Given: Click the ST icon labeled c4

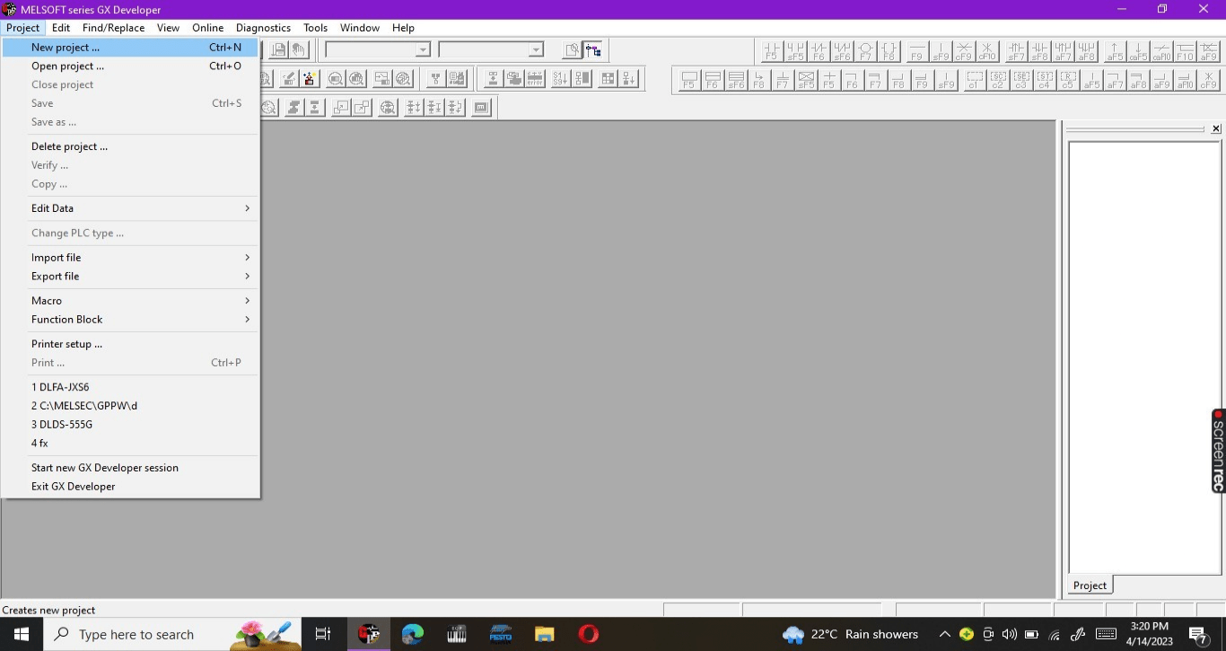Looking at the screenshot, I should 1044,80.
